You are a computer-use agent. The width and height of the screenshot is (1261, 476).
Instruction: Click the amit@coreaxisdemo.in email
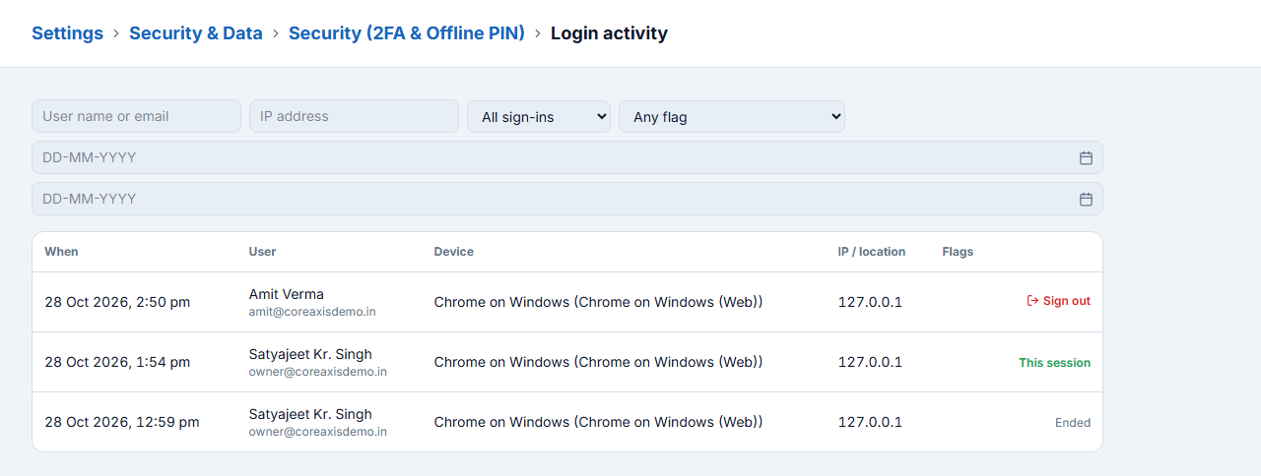[x=312, y=312]
